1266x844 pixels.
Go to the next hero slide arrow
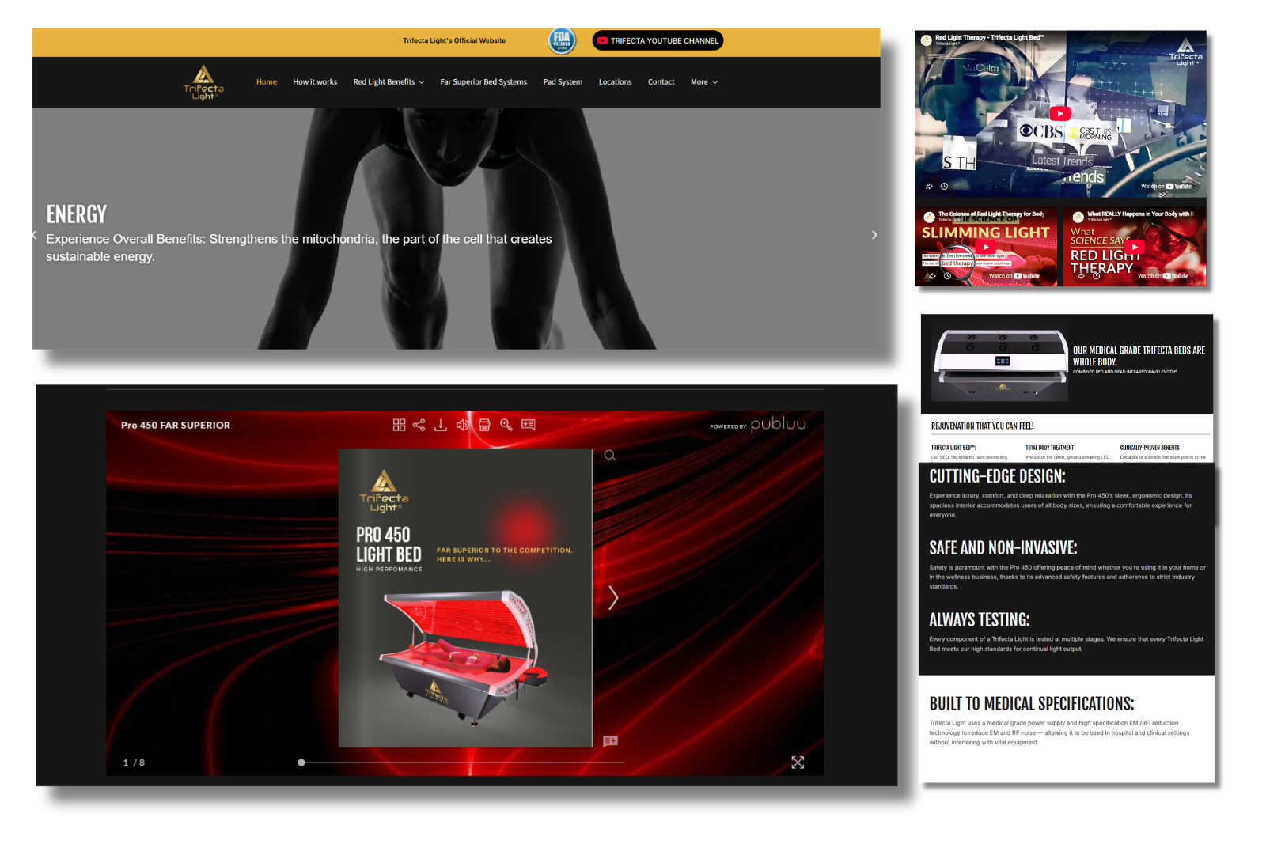[x=874, y=235]
